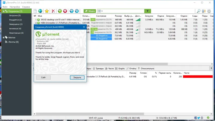This screenshot has width=215, height=121.
Task: Click the signal bars of the 669 МБ torrent
Action: (x=138, y=20)
